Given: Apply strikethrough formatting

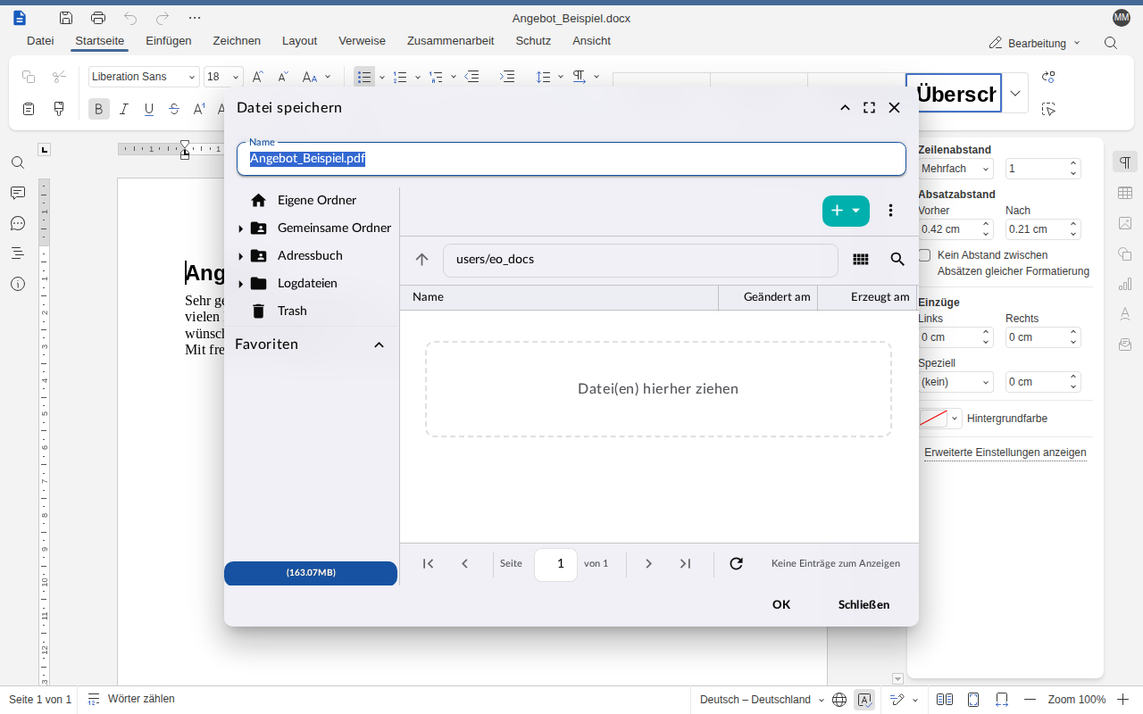Looking at the screenshot, I should coord(174,109).
